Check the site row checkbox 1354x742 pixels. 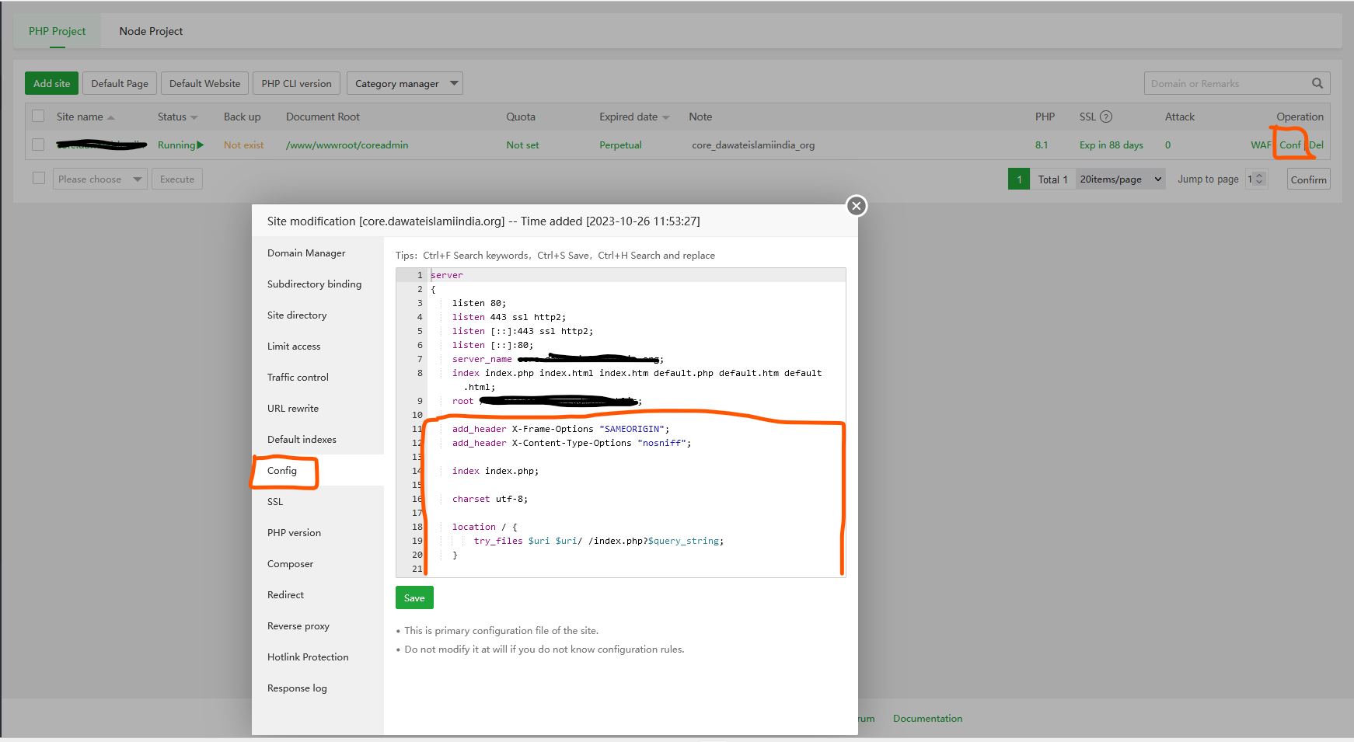coord(38,145)
